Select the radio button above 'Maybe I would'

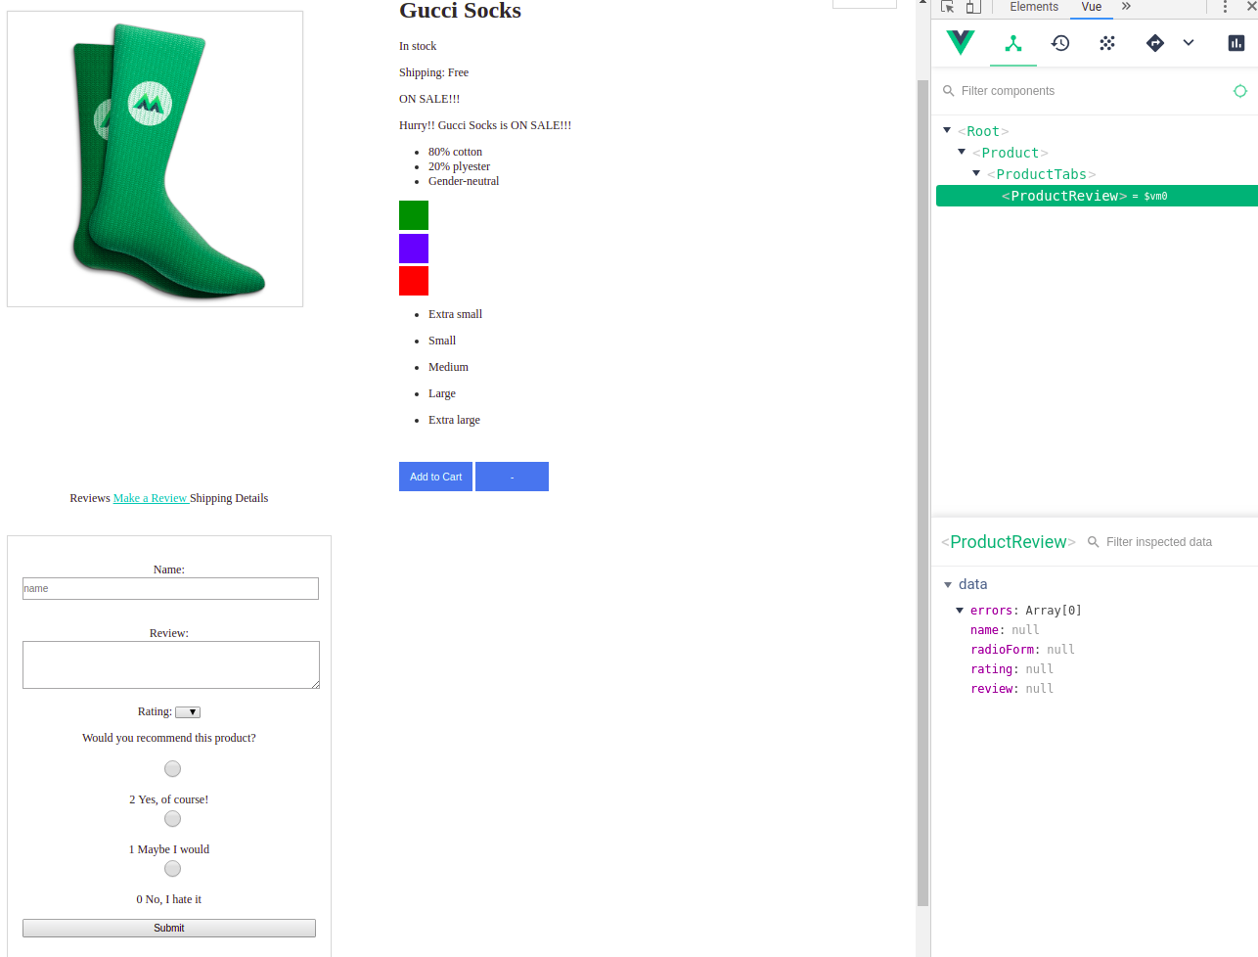tap(172, 819)
